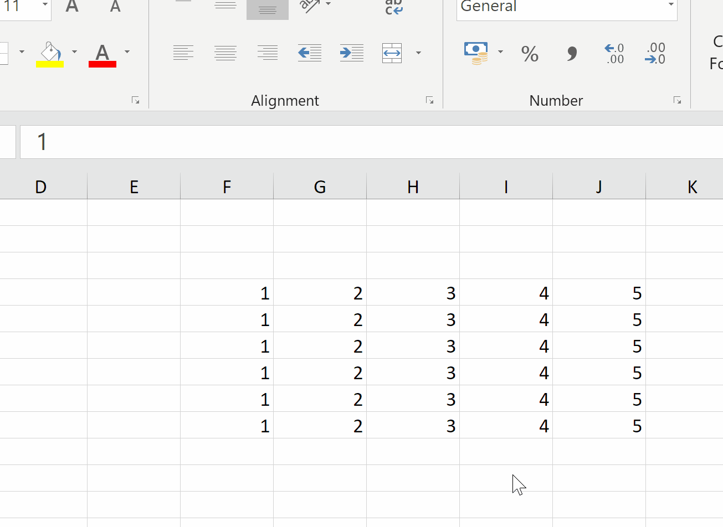This screenshot has height=527, width=723.
Task: Open the text Orientation tool
Action: coord(309,7)
